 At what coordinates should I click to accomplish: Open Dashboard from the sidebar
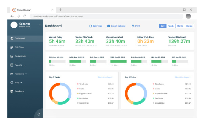[25, 39]
